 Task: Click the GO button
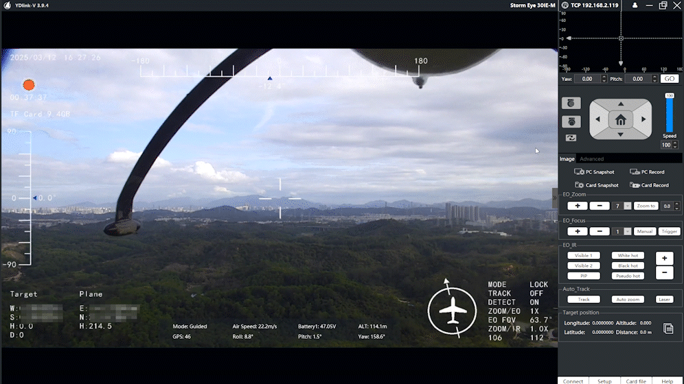click(670, 79)
